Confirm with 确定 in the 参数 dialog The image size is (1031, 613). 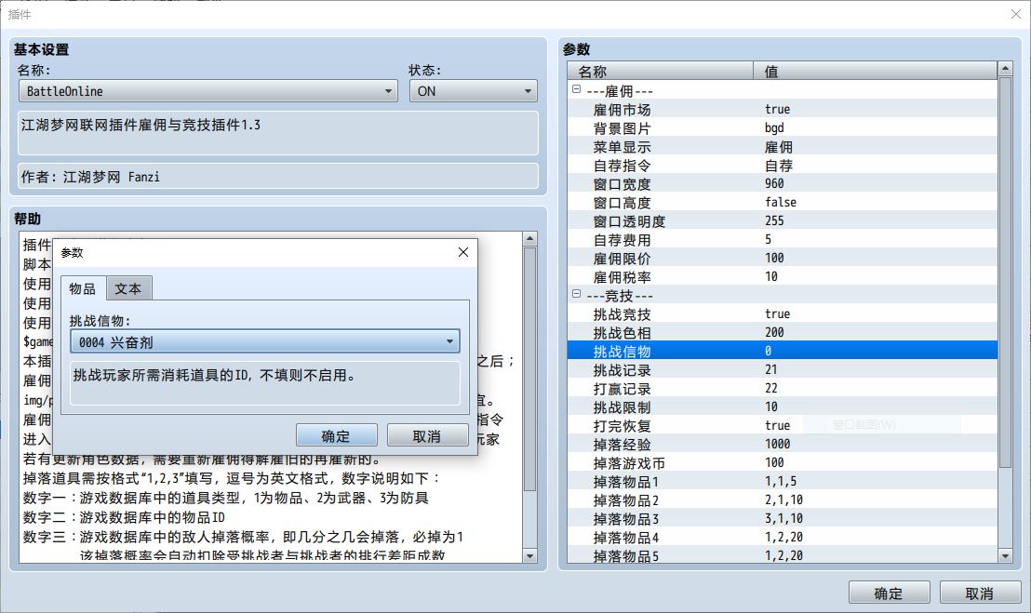[x=336, y=435]
